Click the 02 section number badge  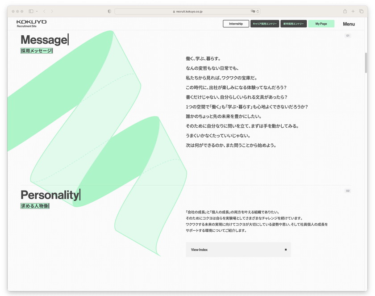(x=348, y=191)
